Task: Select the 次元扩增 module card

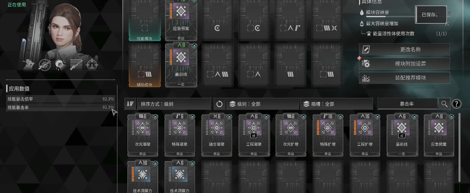Action: tap(291, 135)
